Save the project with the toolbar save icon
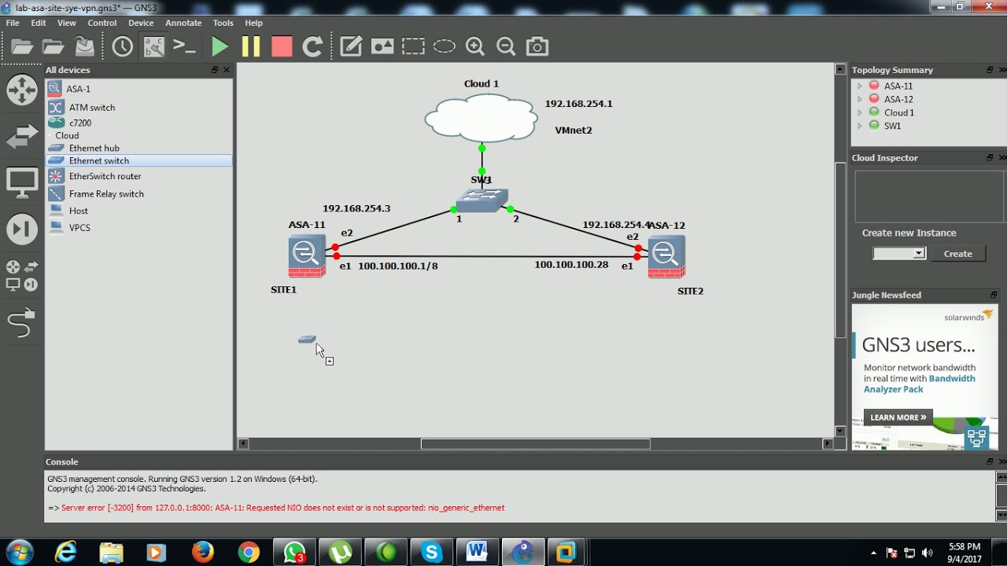The width and height of the screenshot is (1007, 566). [84, 46]
